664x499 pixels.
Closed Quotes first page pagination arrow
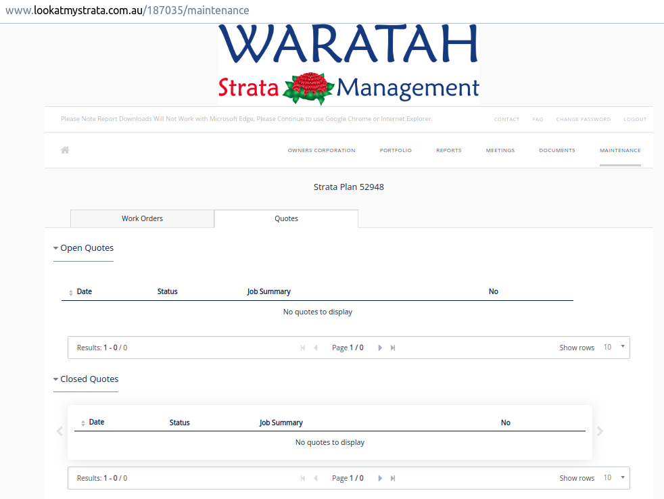click(x=303, y=478)
